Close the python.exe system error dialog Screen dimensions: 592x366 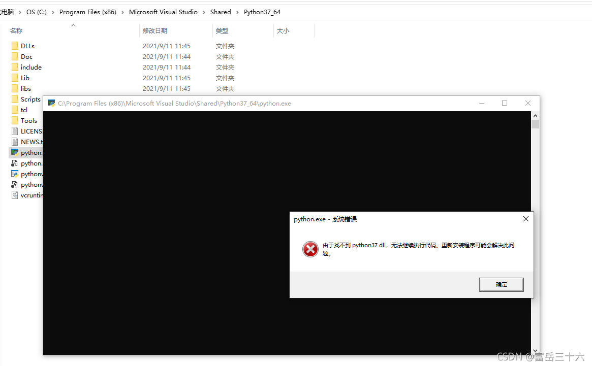pos(525,219)
